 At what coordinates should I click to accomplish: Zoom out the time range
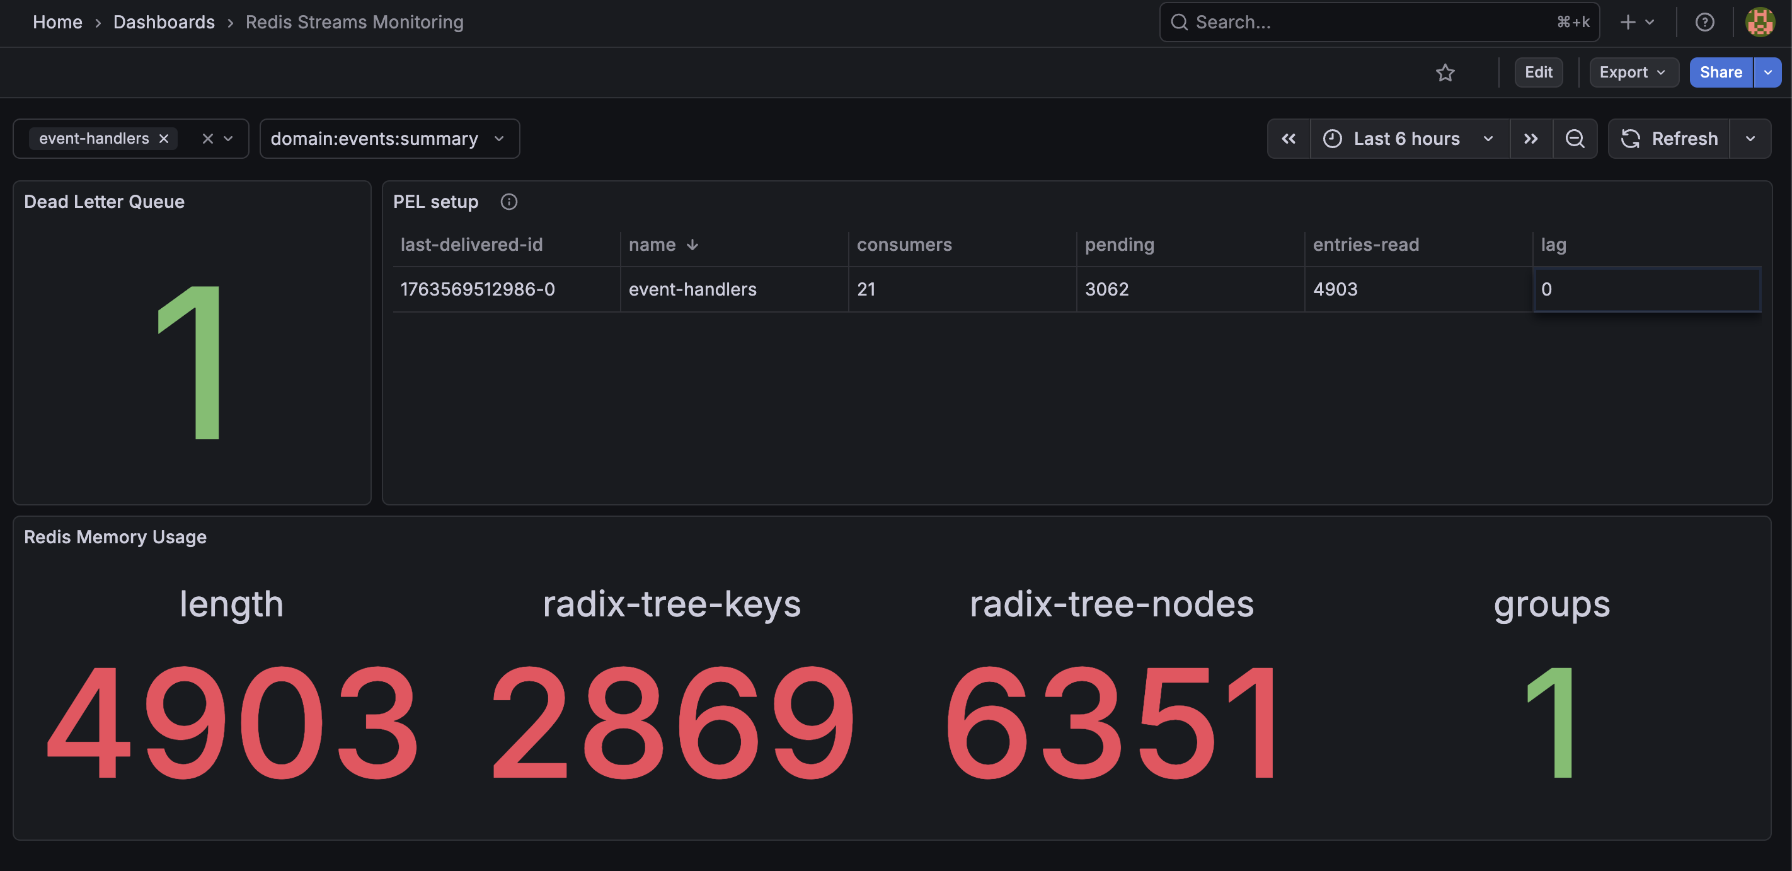1575,139
